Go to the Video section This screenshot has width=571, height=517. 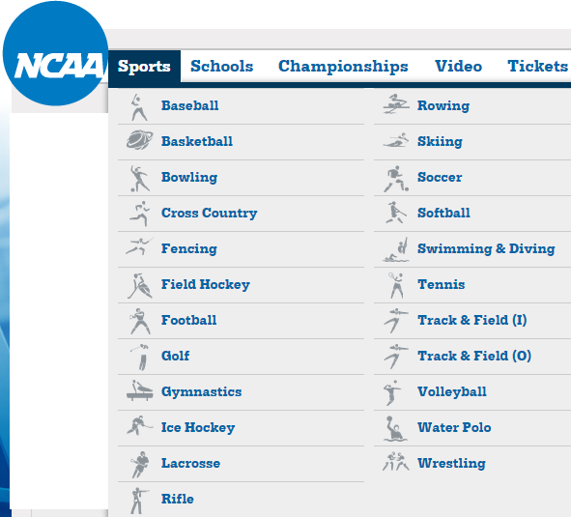coord(458,67)
